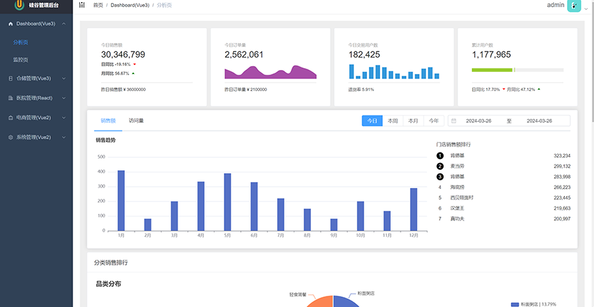Click the 今日交易用户数 blue bar chart
The width and height of the screenshot is (594, 307).
click(x=394, y=71)
